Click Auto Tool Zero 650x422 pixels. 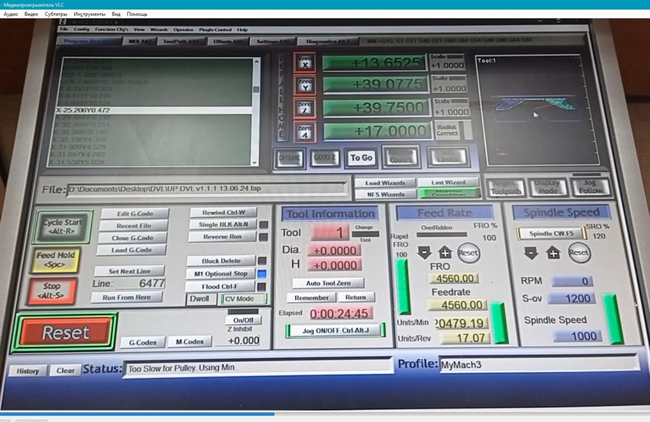point(328,283)
